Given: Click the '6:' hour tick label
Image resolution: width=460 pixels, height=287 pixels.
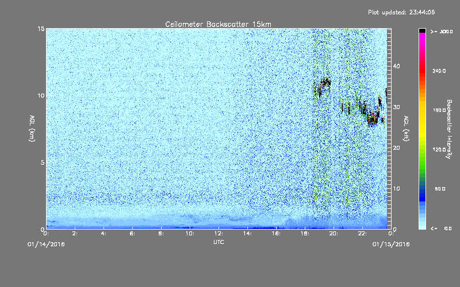Looking at the screenshot, I should tap(132, 234).
